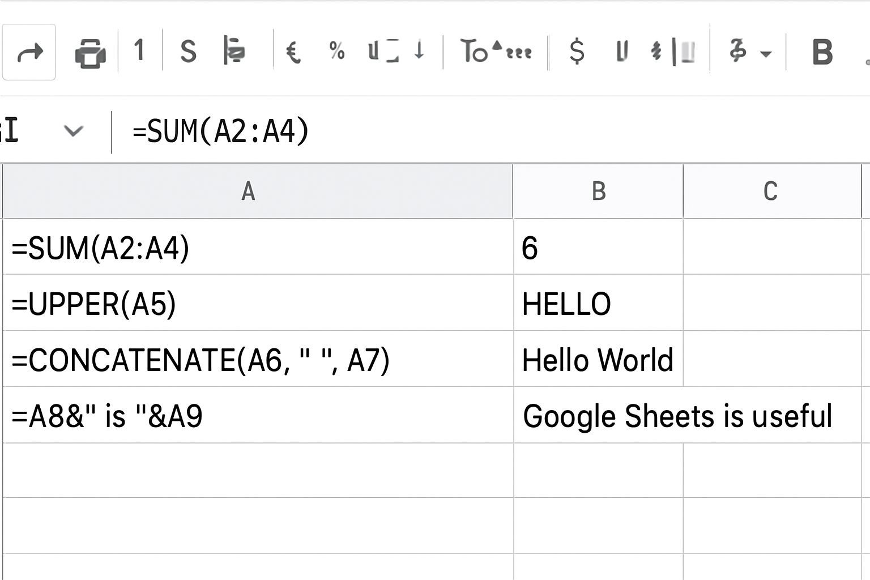Open the strikethrough-style dropdown arrow
The image size is (870, 580).
(766, 54)
